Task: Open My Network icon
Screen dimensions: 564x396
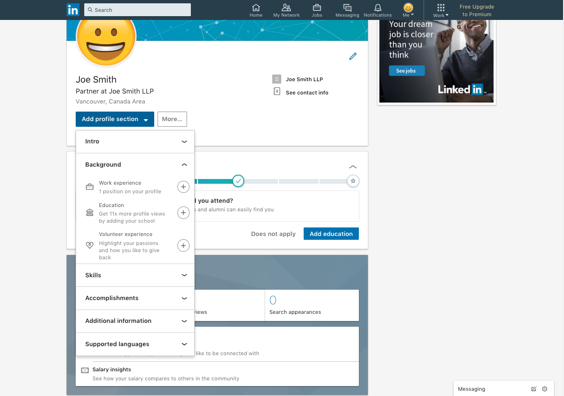Action: pos(287,10)
